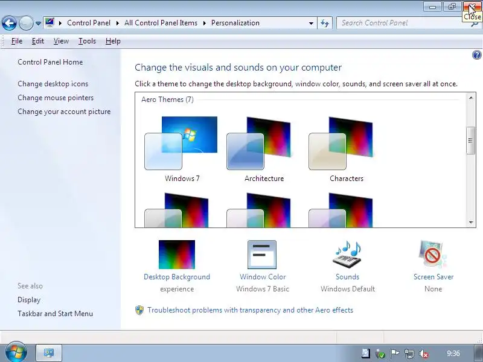483x362 pixels.
Task: Open the recent pages dropdown arrow
Action: click(38, 24)
